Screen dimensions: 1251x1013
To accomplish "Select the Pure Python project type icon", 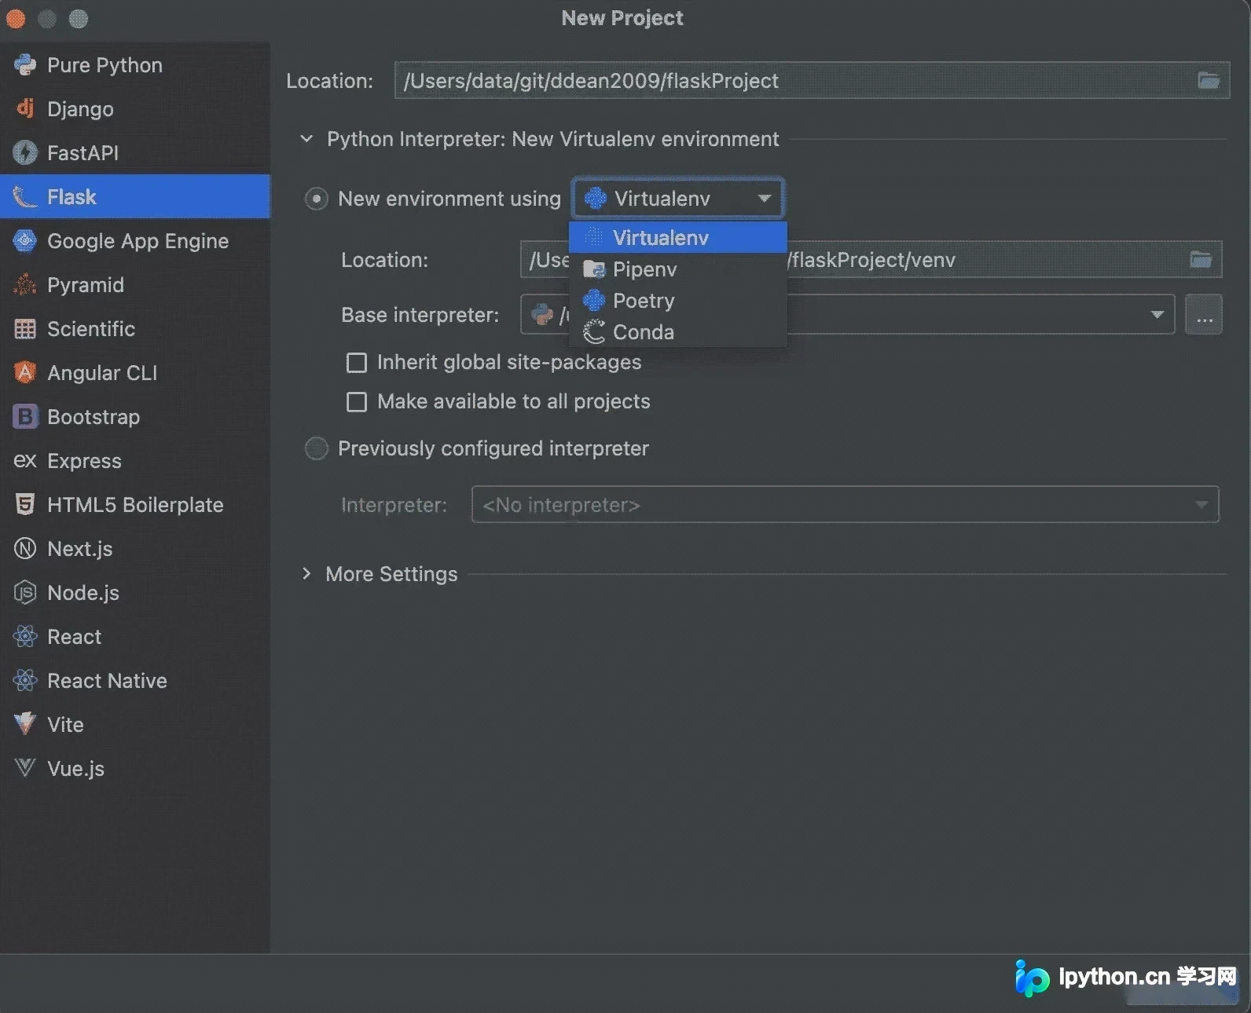I will click(25, 65).
